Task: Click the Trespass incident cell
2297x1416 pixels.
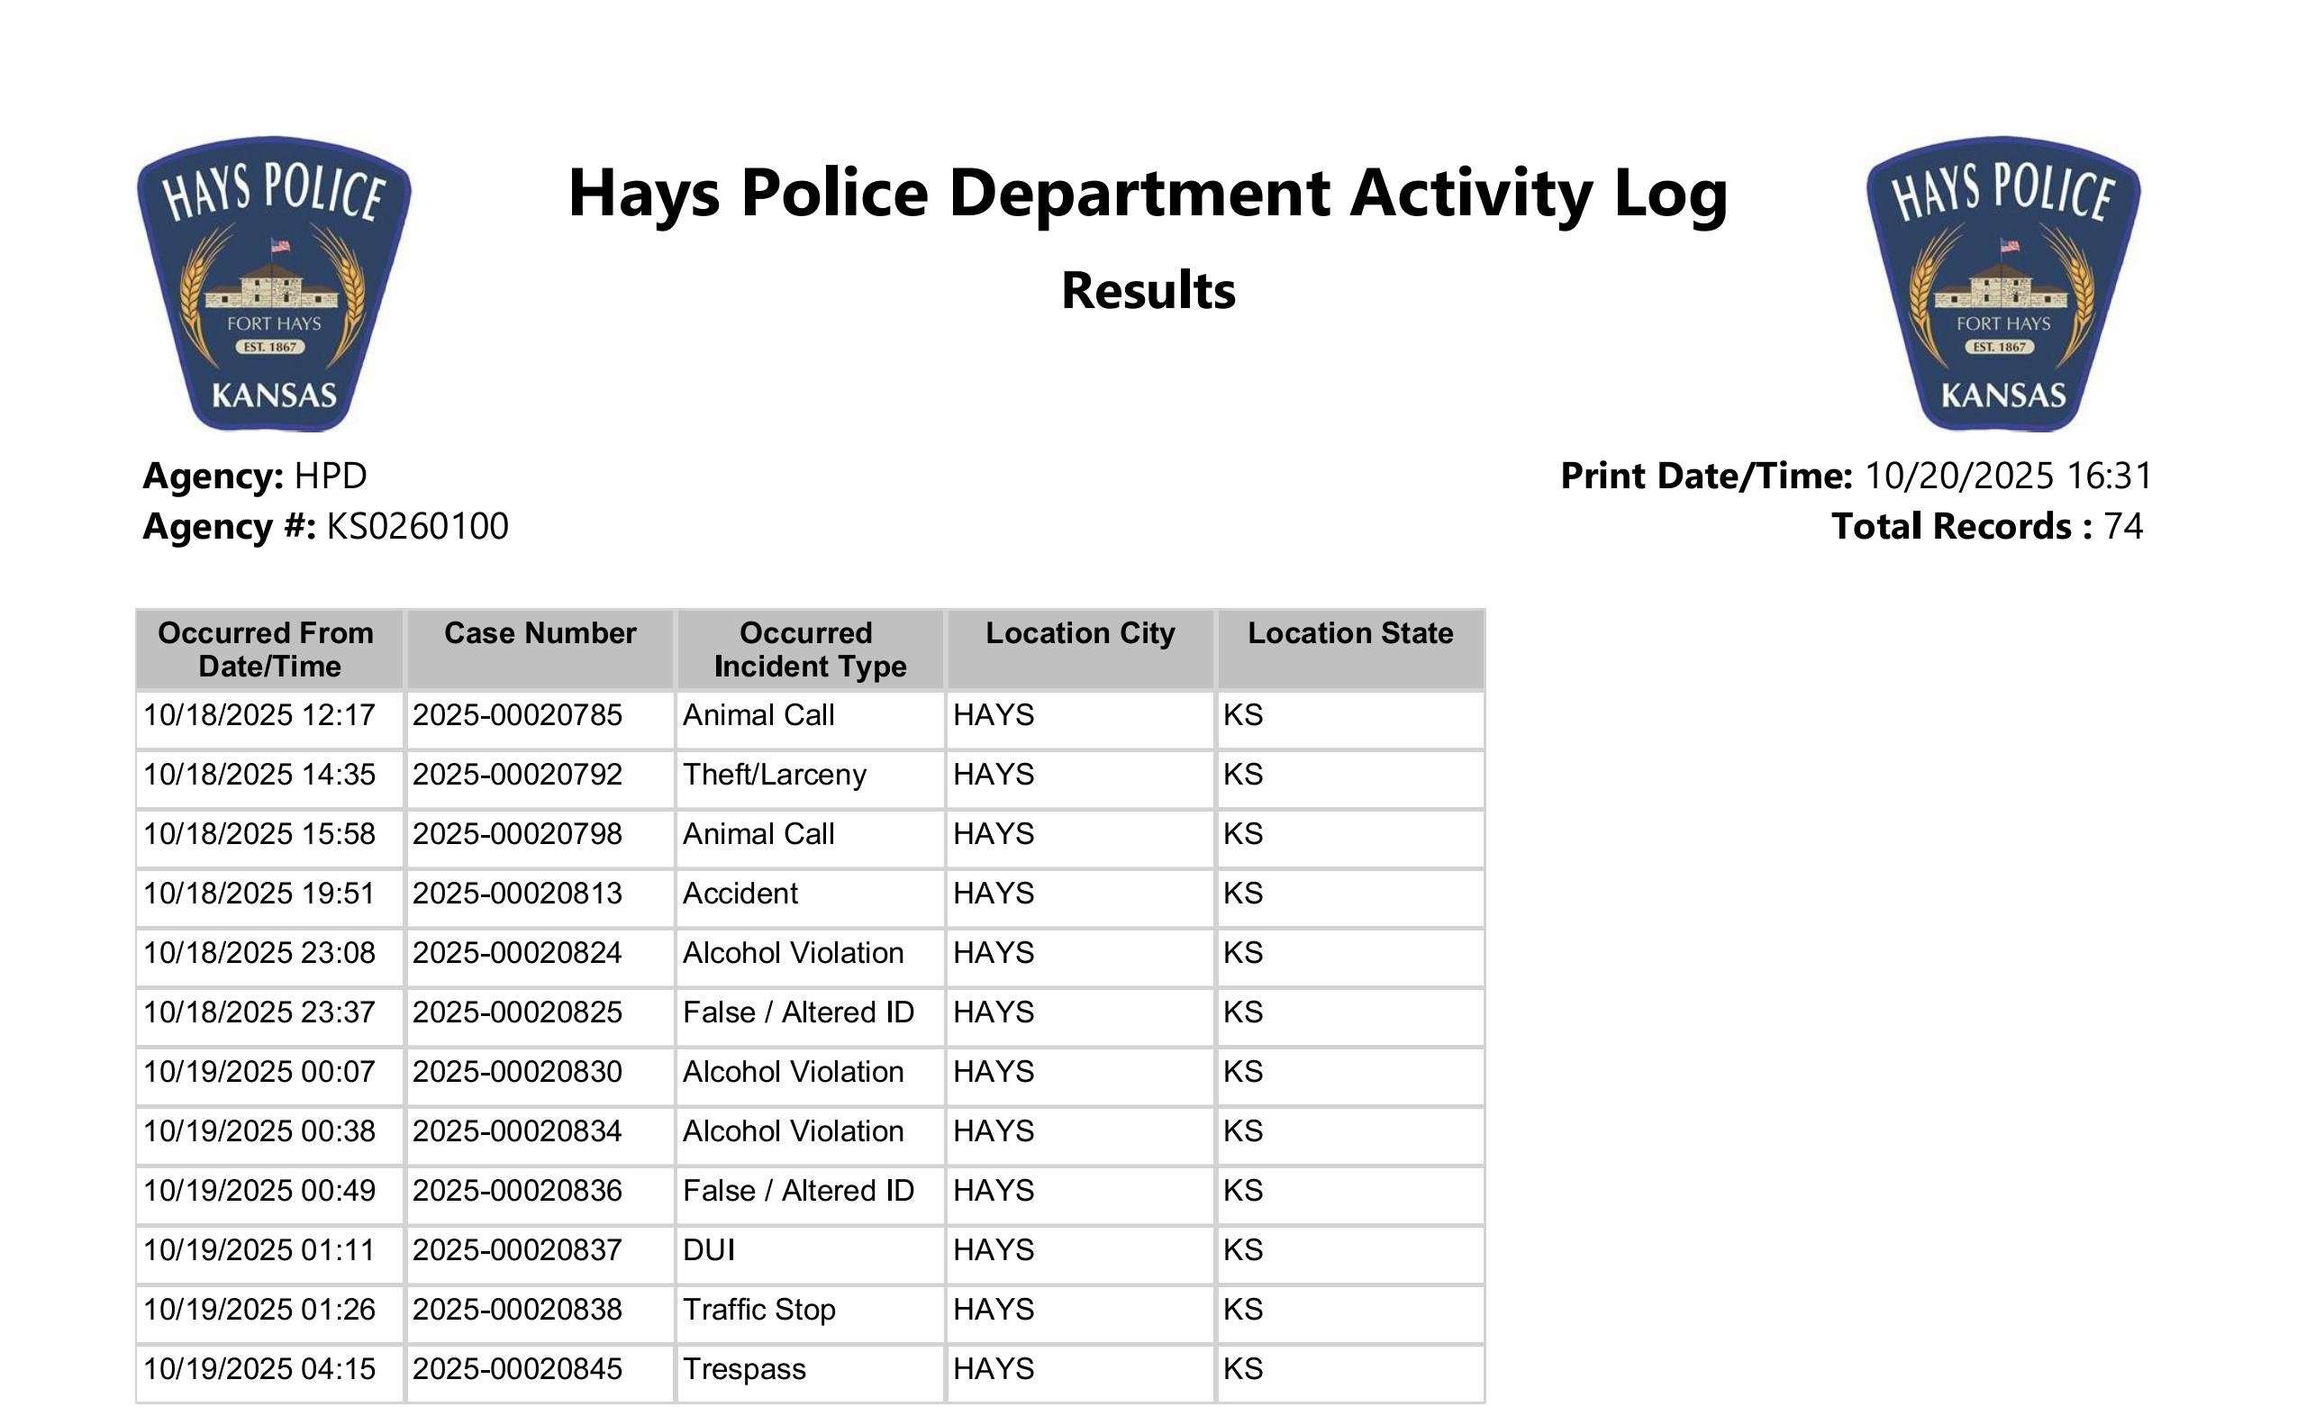Action: (743, 1369)
